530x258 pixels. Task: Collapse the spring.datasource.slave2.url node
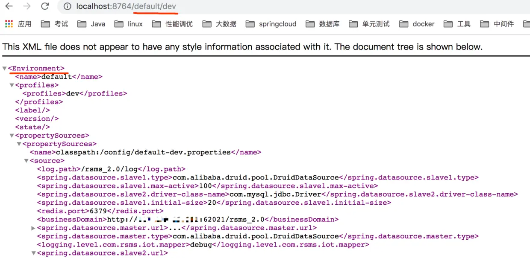click(x=33, y=253)
